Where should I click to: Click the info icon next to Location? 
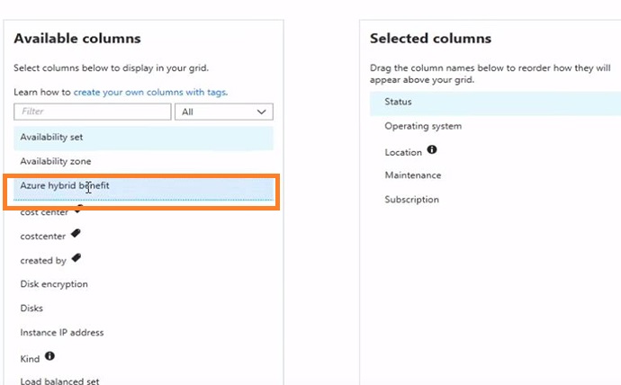coord(432,149)
